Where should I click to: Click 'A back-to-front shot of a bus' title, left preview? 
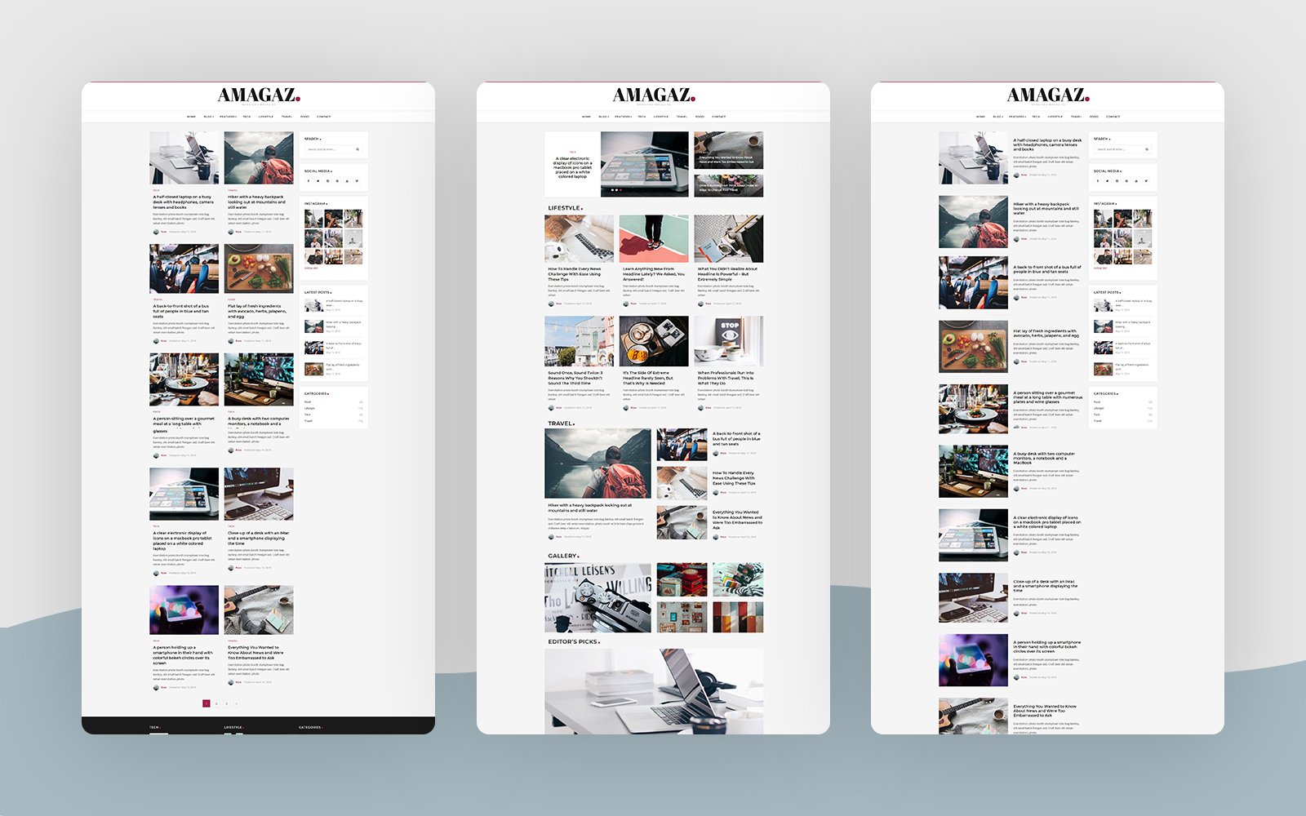[181, 311]
